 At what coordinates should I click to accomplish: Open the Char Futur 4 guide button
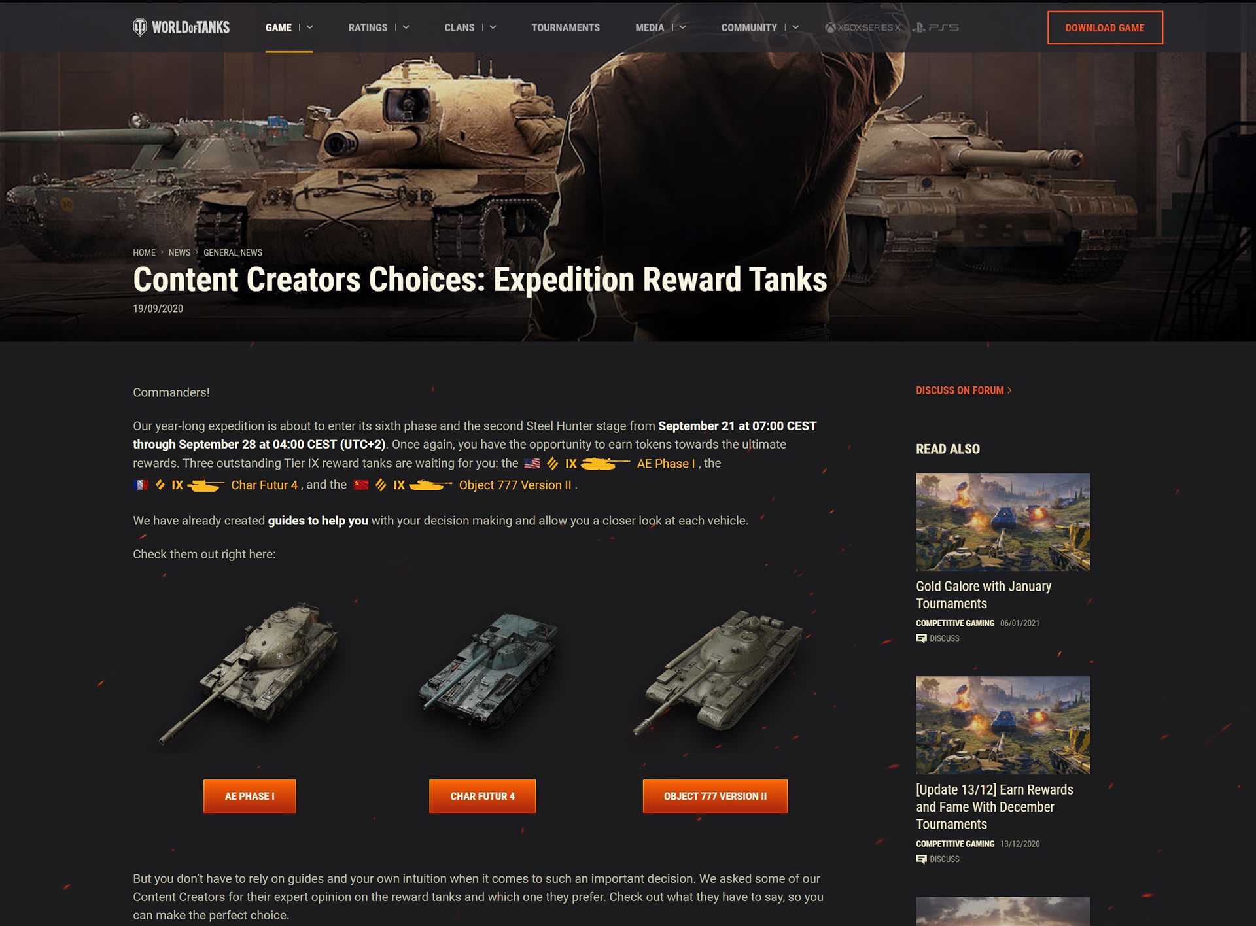(x=482, y=796)
